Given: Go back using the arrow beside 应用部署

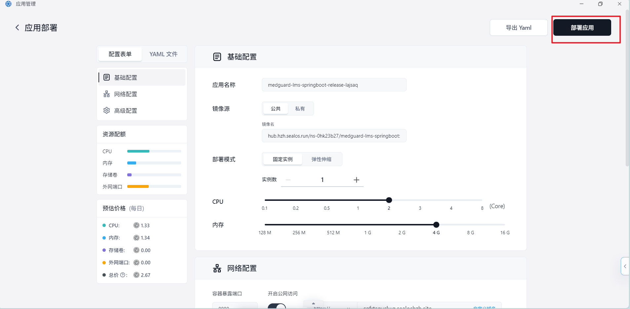Looking at the screenshot, I should (17, 27).
